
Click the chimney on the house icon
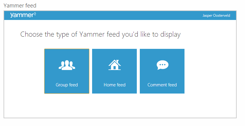click(x=117, y=61)
